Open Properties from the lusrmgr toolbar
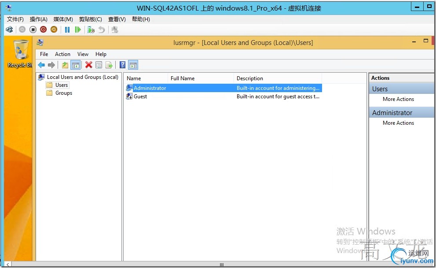This screenshot has width=436, height=268. (x=99, y=65)
